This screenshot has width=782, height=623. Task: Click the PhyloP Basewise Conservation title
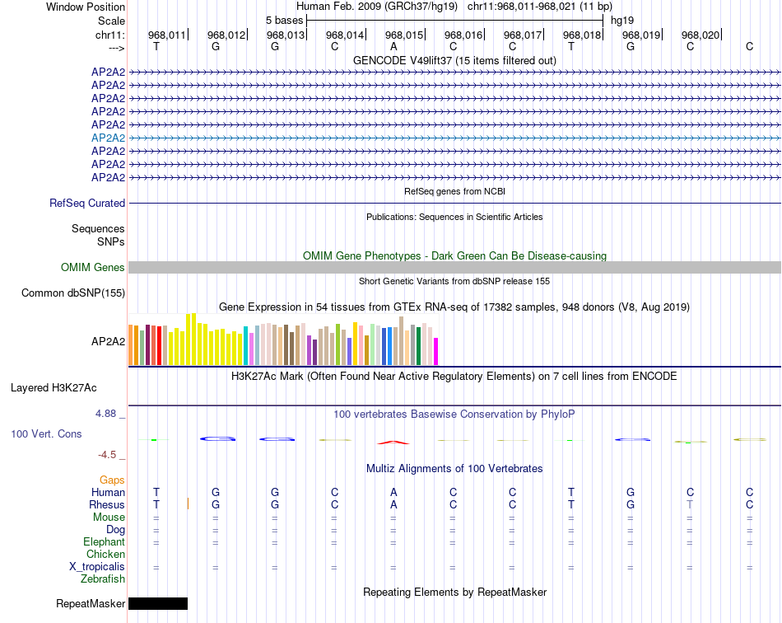[454, 414]
